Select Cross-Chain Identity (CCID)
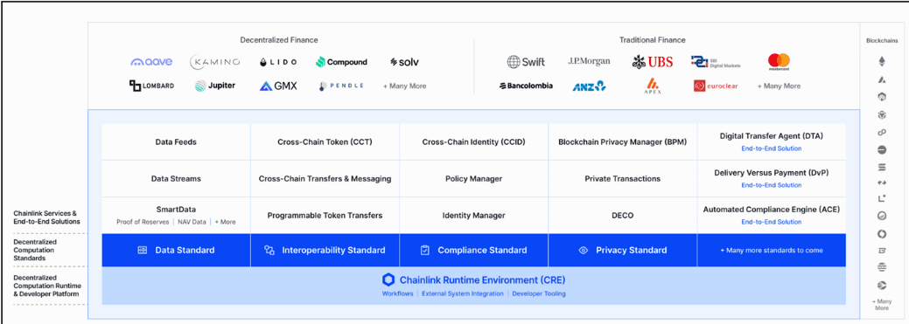The image size is (909, 324). [473, 141]
